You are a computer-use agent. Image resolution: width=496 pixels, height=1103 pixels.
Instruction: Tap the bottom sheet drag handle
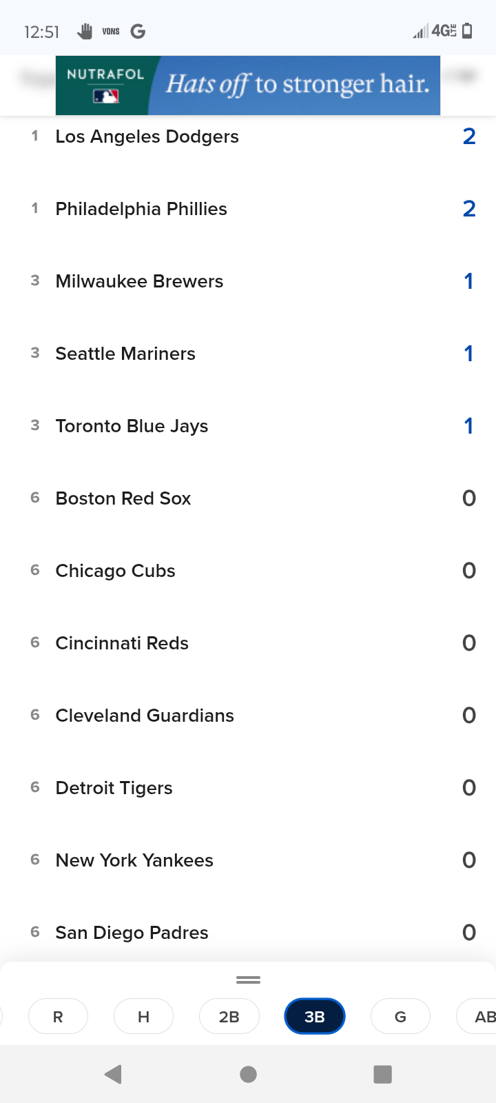[x=248, y=980]
